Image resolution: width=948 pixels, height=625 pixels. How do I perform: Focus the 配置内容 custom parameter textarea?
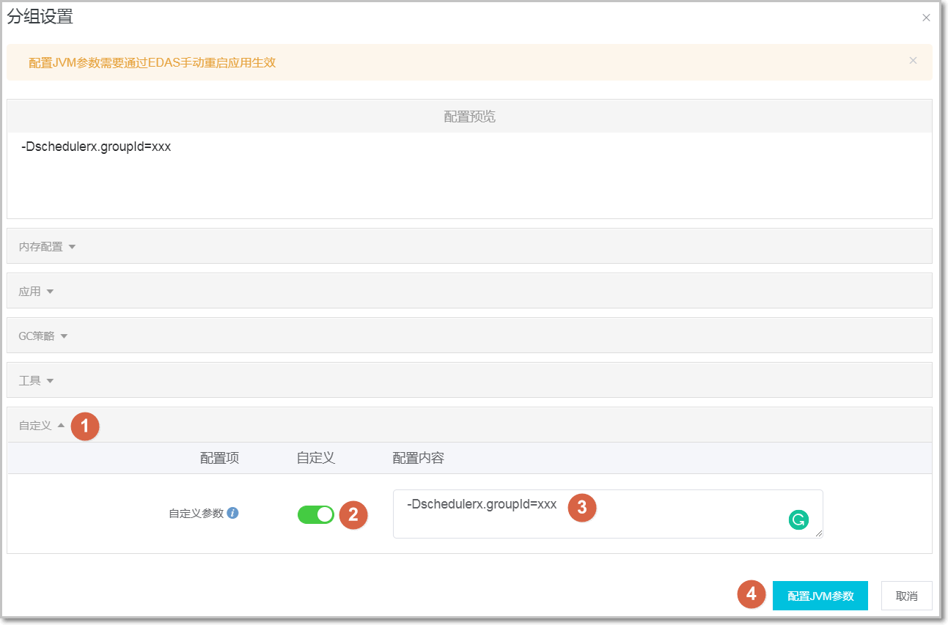click(x=608, y=514)
